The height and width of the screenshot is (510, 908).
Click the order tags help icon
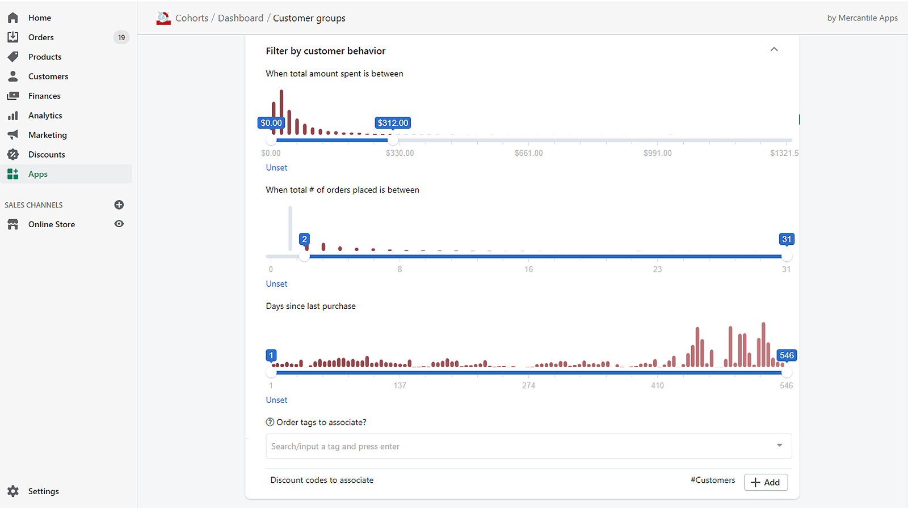(x=270, y=422)
